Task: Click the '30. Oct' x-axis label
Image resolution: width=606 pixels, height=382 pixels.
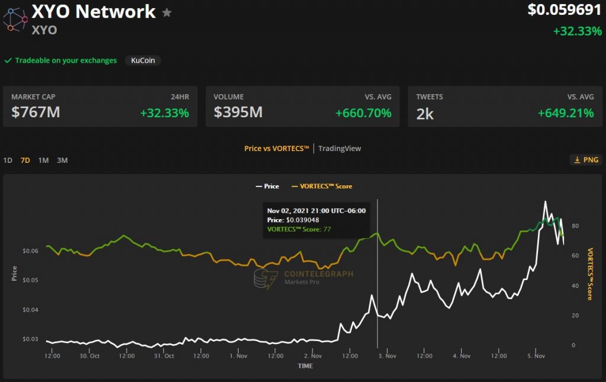Action: click(89, 356)
